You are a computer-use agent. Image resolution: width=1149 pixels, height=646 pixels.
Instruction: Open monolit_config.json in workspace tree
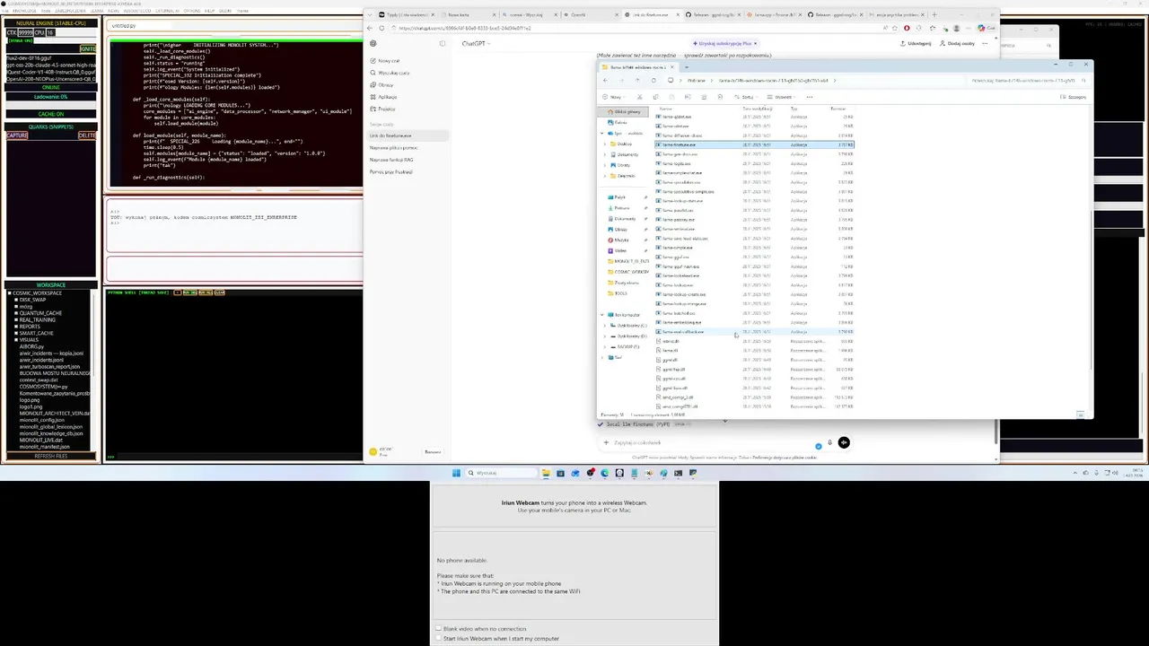(x=42, y=420)
